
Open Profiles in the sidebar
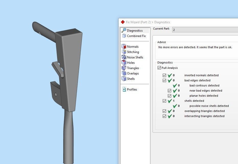(132, 90)
